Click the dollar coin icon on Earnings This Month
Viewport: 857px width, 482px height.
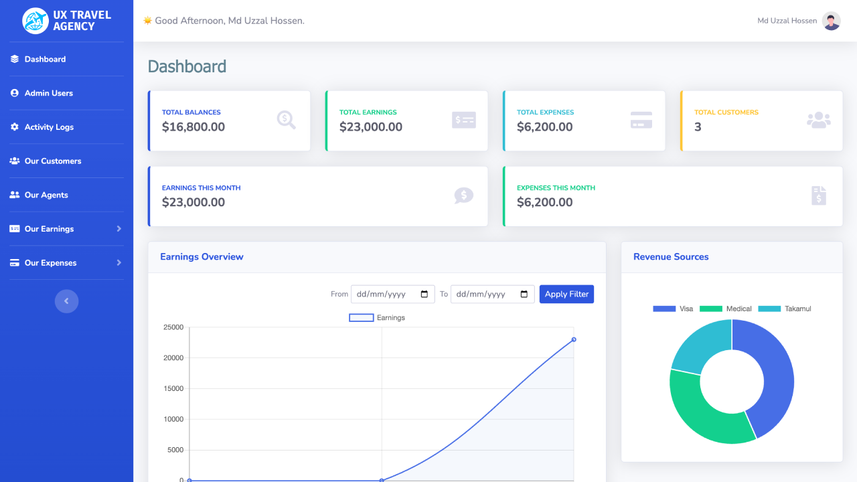pos(463,196)
